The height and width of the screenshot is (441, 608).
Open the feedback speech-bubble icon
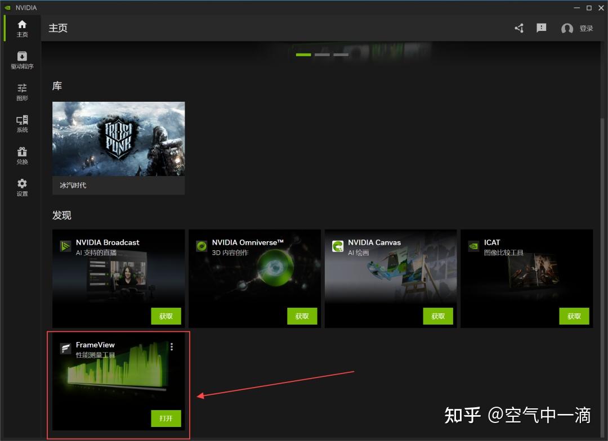tap(541, 28)
